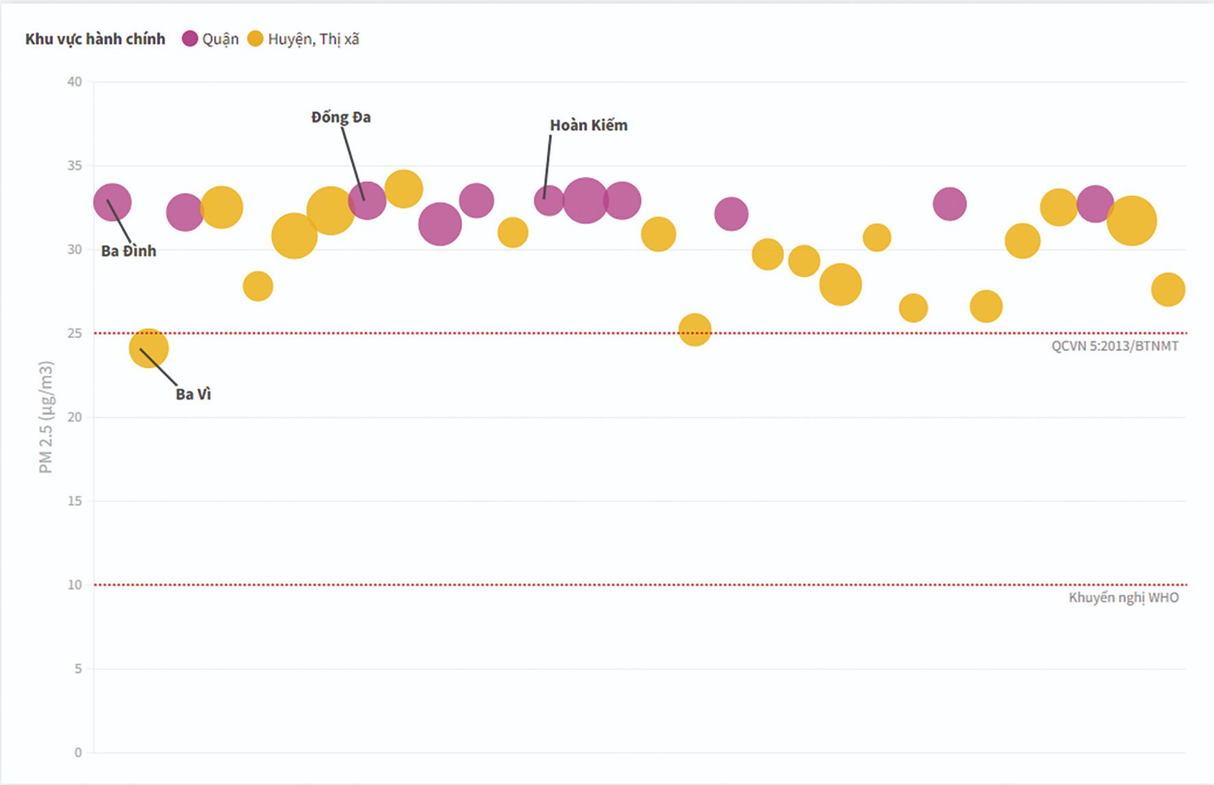Click the yellow Huyện, Thị xã legend swatch
This screenshot has height=785, width=1214.
256,39
